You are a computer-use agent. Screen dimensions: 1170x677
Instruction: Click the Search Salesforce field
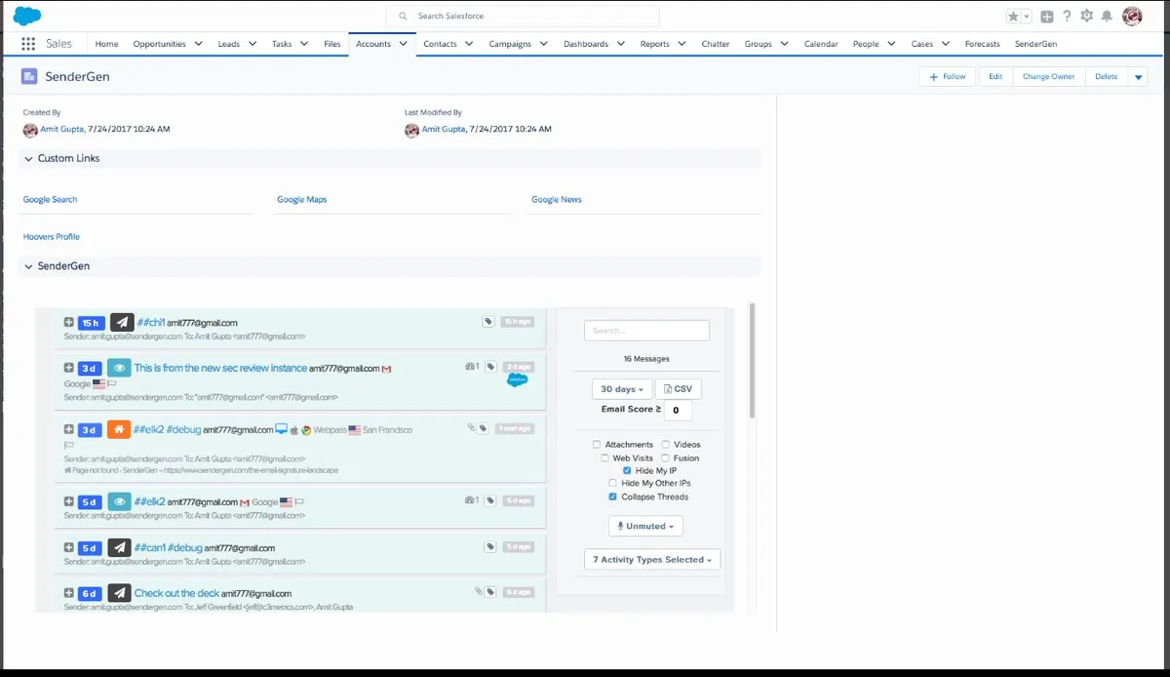(524, 17)
